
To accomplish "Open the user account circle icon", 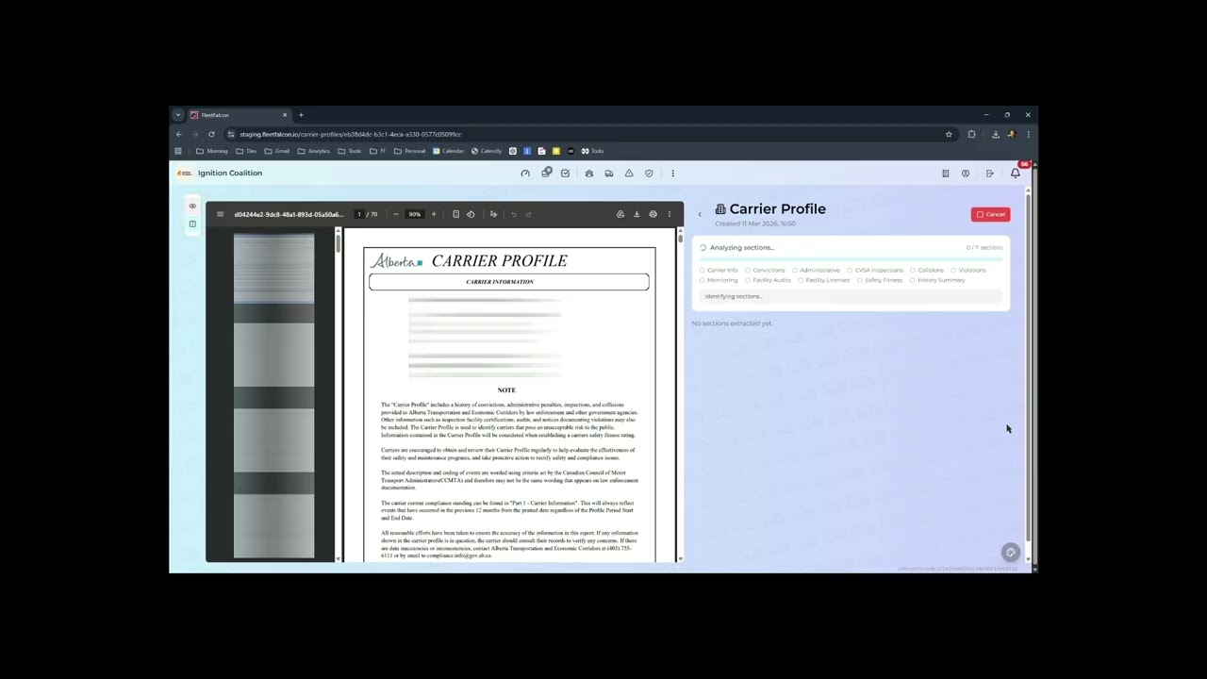I will coord(966,174).
